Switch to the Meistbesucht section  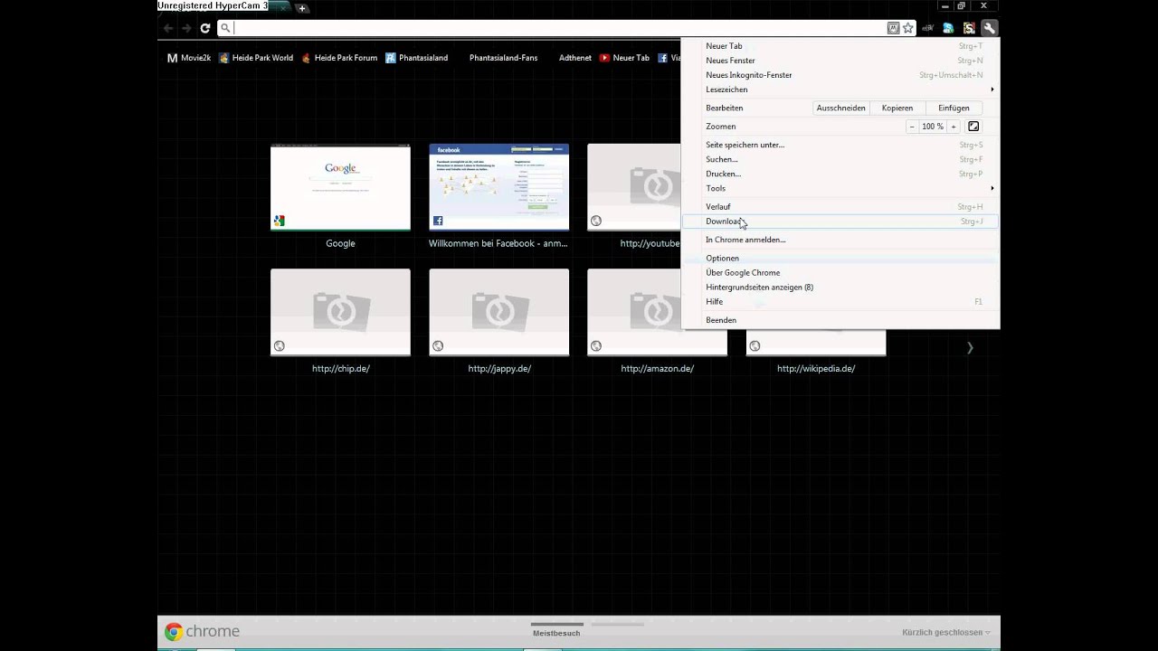click(556, 629)
